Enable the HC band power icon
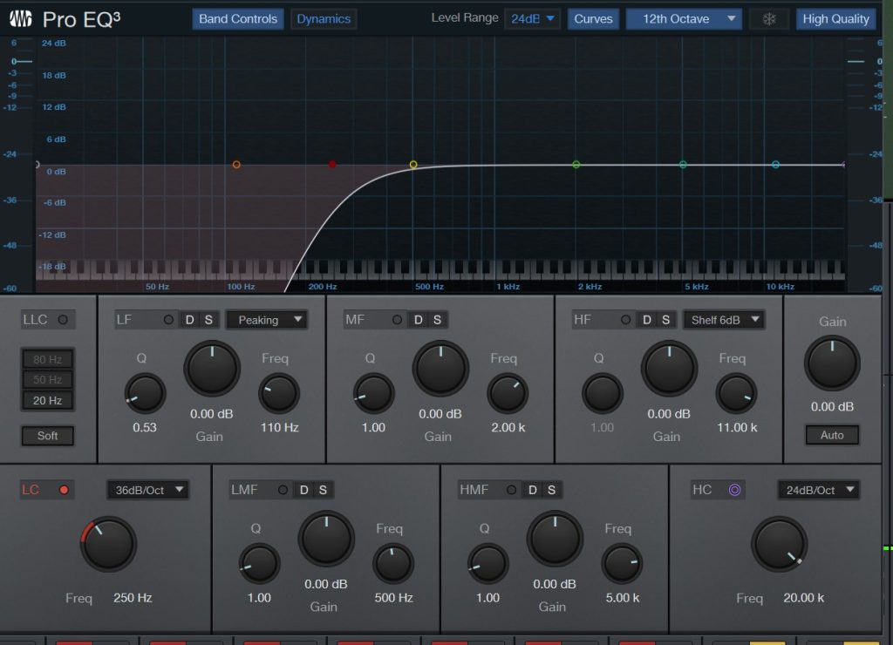The image size is (893, 645). pos(734,490)
